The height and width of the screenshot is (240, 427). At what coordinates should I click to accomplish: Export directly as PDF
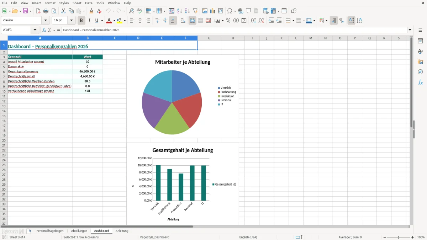tap(38, 11)
